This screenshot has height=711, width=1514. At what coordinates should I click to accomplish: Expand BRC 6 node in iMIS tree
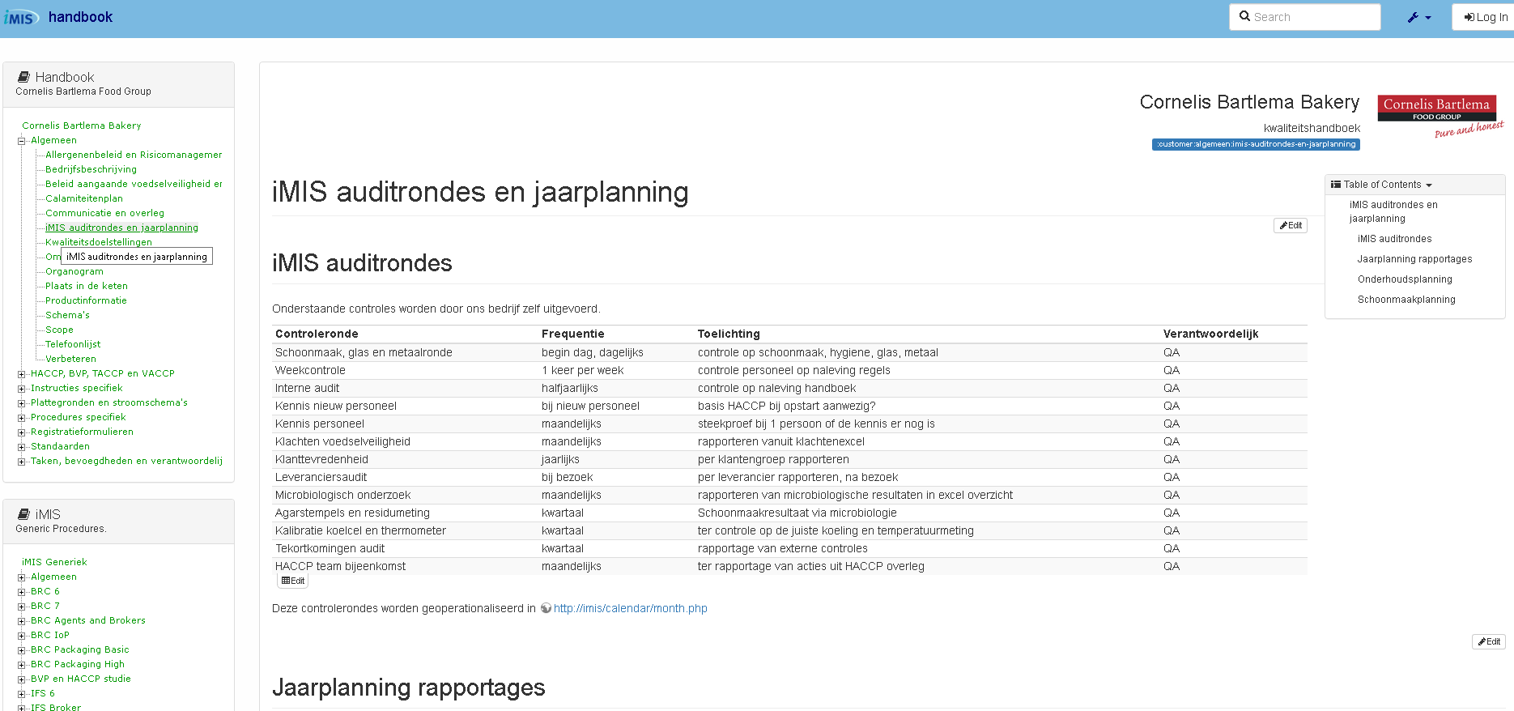pos(22,592)
